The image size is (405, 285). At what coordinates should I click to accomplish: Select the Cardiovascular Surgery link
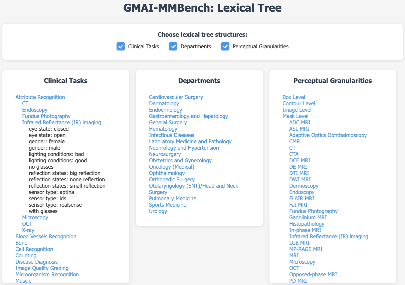[x=176, y=97]
